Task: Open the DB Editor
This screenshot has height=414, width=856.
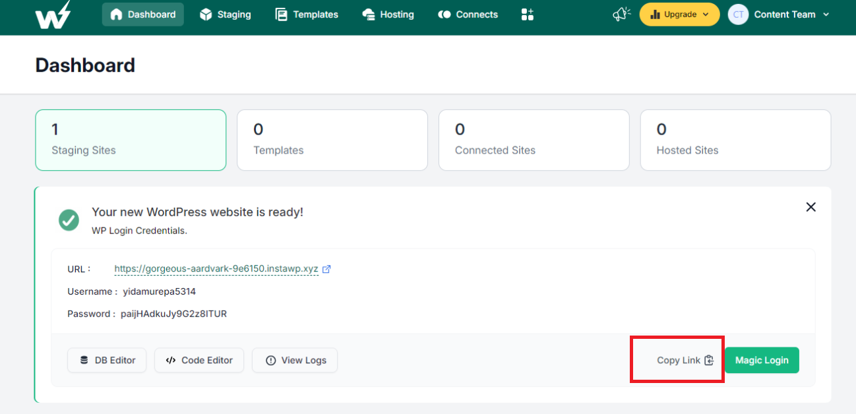Action: [x=107, y=360]
